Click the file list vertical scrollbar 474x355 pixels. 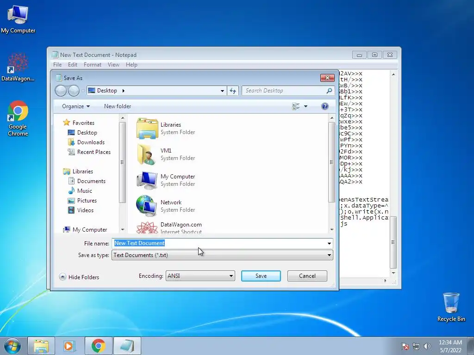[331, 162]
